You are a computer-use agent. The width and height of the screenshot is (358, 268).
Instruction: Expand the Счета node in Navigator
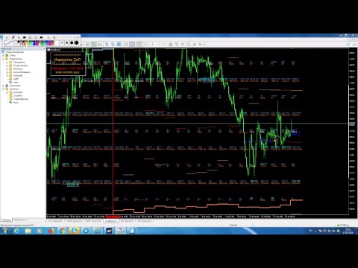3,56
